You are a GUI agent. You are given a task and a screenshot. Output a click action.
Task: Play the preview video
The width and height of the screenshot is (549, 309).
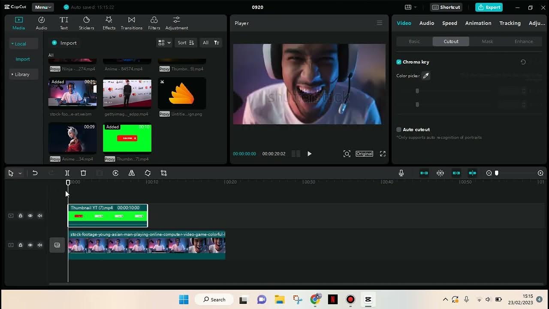309,154
